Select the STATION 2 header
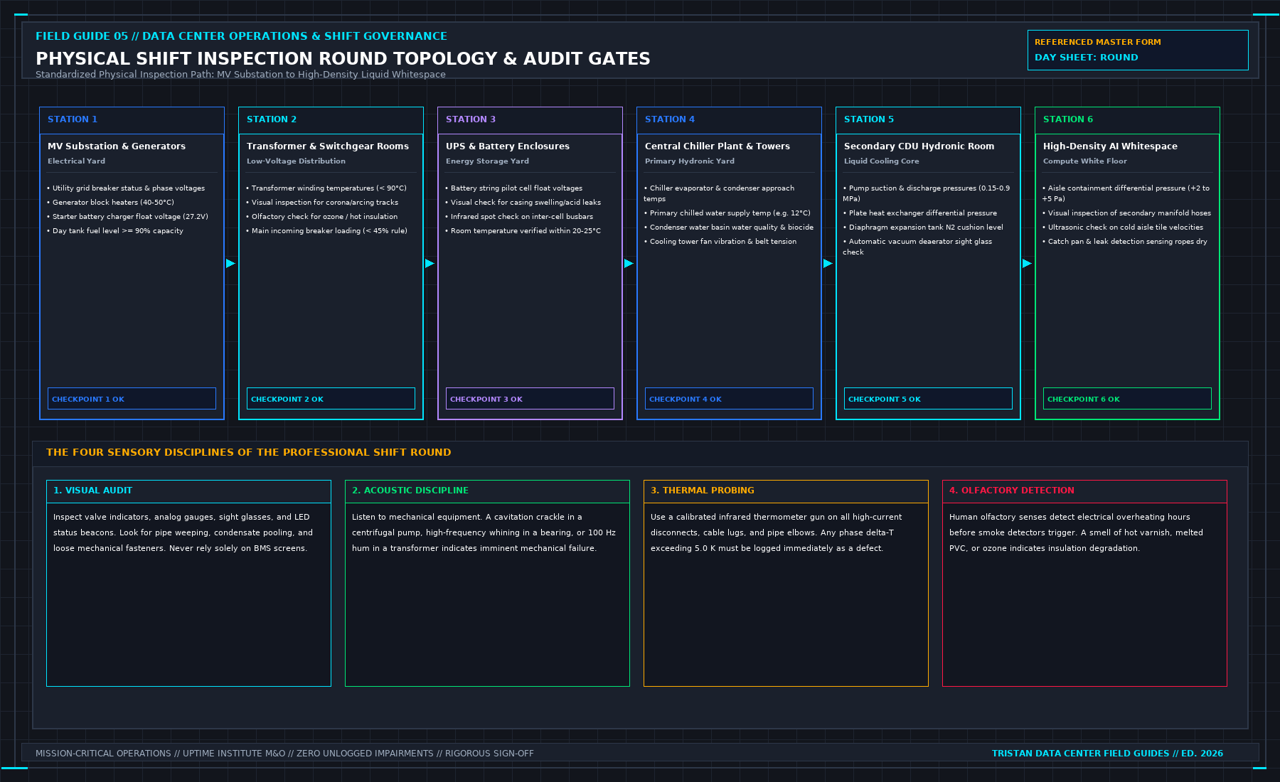 click(x=331, y=120)
